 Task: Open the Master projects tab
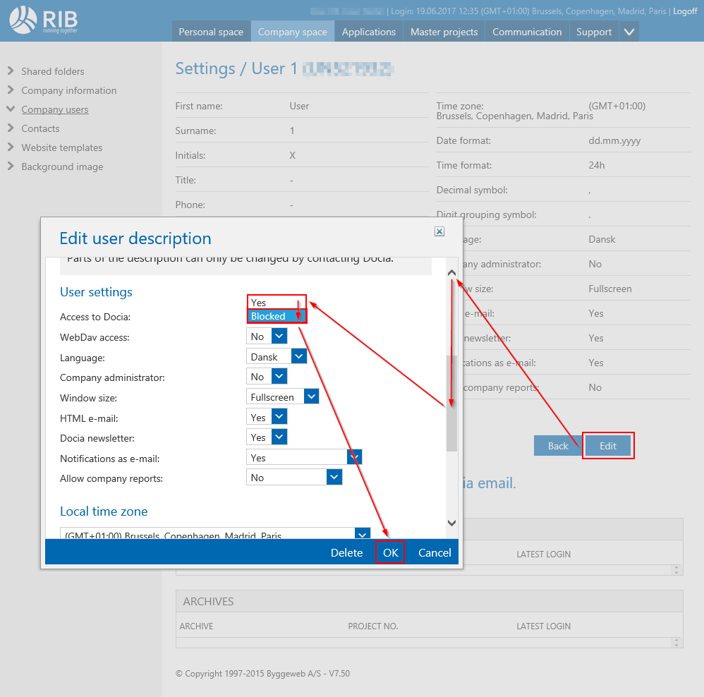click(444, 32)
